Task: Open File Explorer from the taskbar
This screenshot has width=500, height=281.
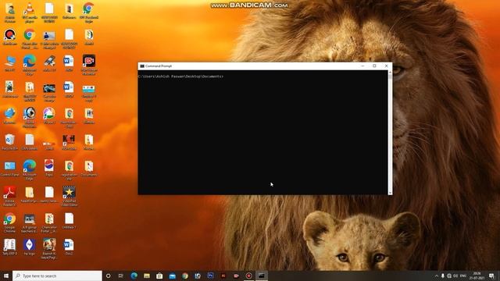Action: (x=147, y=276)
